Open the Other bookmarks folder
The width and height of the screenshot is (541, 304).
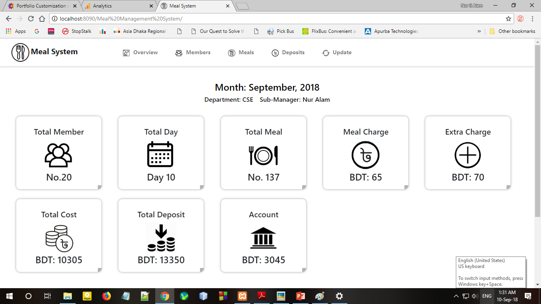pos(512,31)
